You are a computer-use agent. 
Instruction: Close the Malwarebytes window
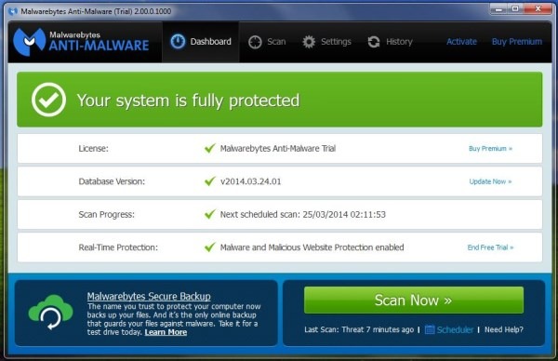coord(538,9)
